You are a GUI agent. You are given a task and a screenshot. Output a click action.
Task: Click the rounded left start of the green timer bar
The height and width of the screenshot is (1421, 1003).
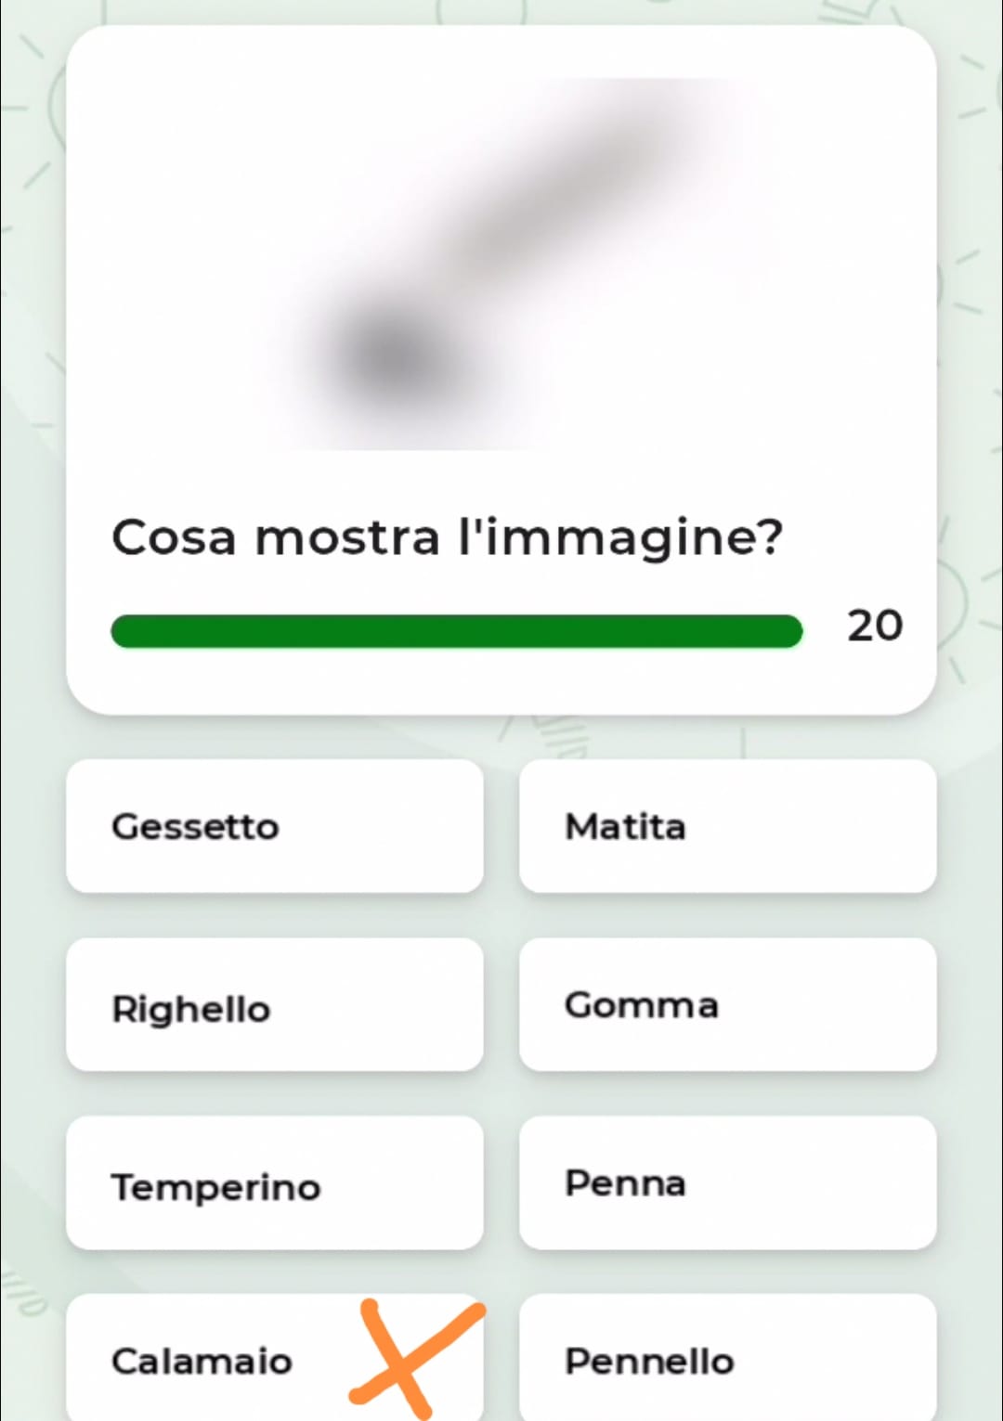coord(126,631)
